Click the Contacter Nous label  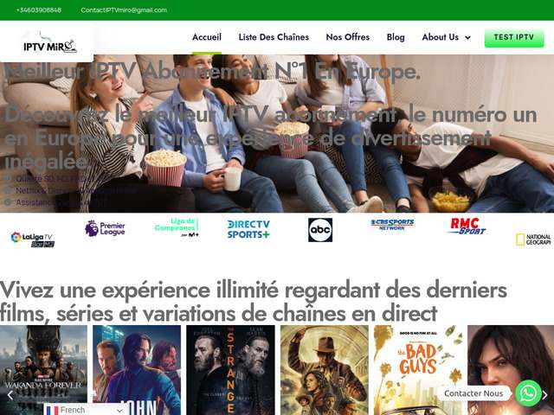[473, 393]
